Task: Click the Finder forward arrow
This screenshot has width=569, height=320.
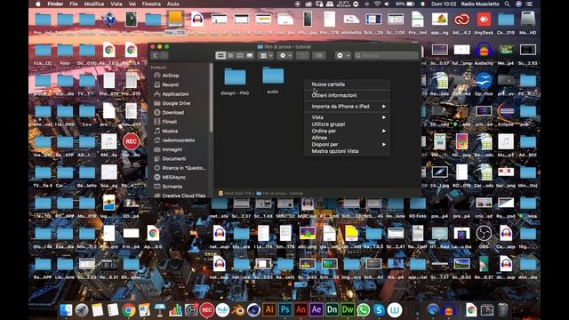Action: [x=164, y=55]
